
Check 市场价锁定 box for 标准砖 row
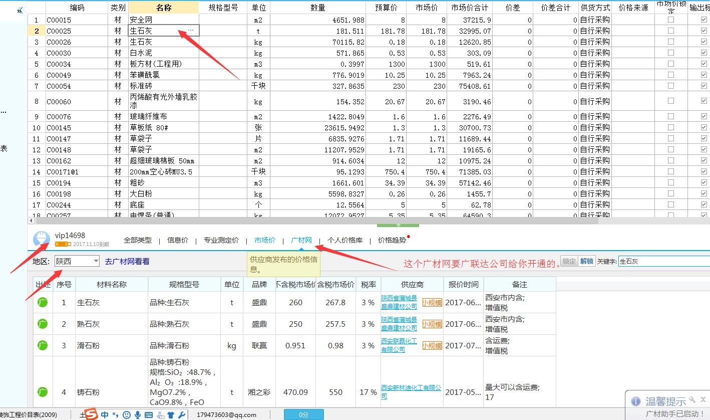671,86
